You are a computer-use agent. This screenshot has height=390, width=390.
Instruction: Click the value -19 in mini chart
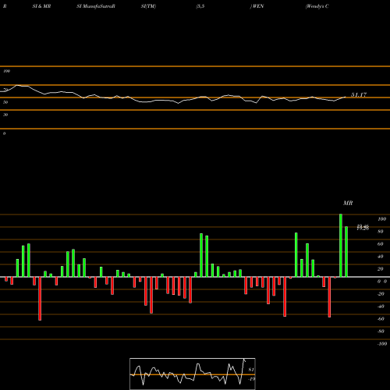coord(251,379)
